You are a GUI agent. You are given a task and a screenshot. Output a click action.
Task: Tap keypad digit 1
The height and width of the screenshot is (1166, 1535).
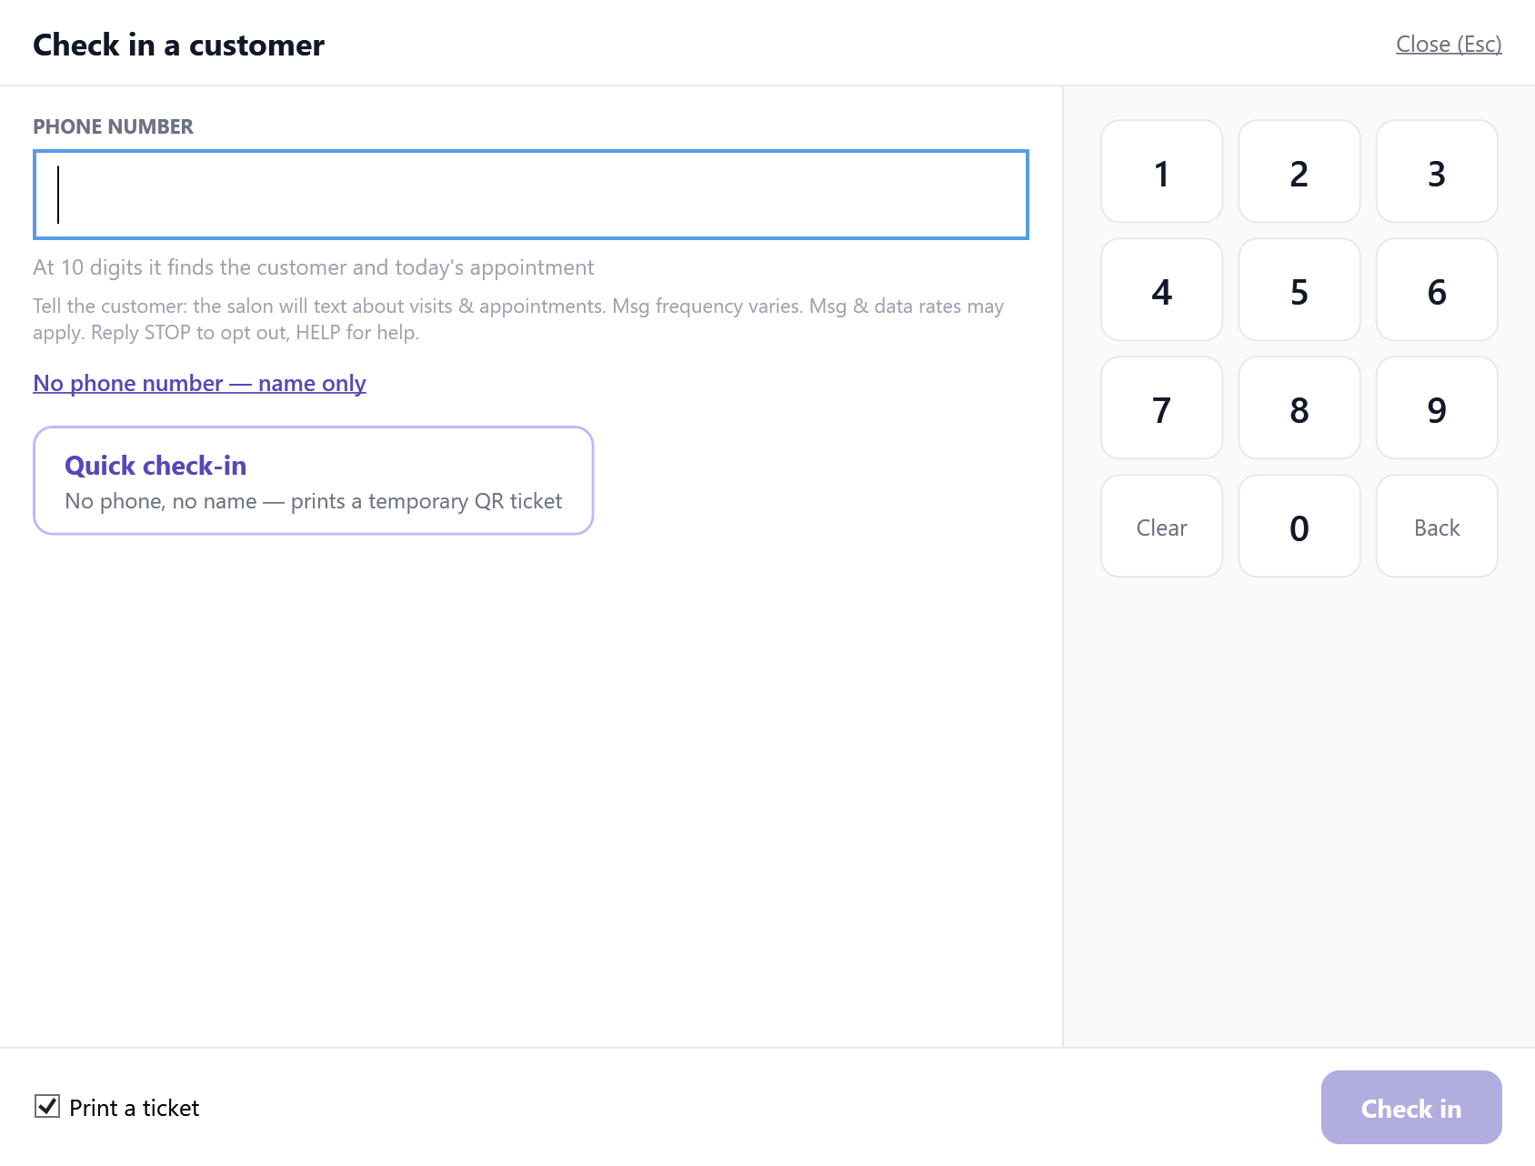tap(1161, 172)
